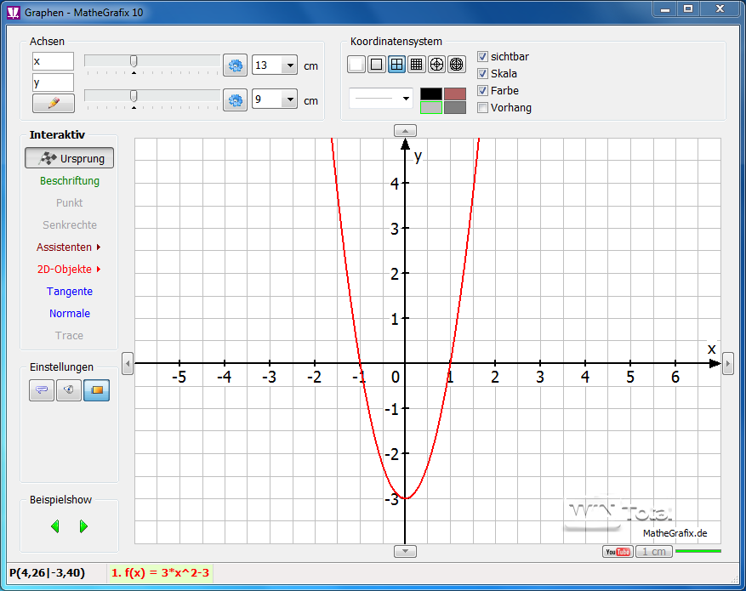
Task: Uncheck the sichtbar checkbox
Action: (x=483, y=57)
